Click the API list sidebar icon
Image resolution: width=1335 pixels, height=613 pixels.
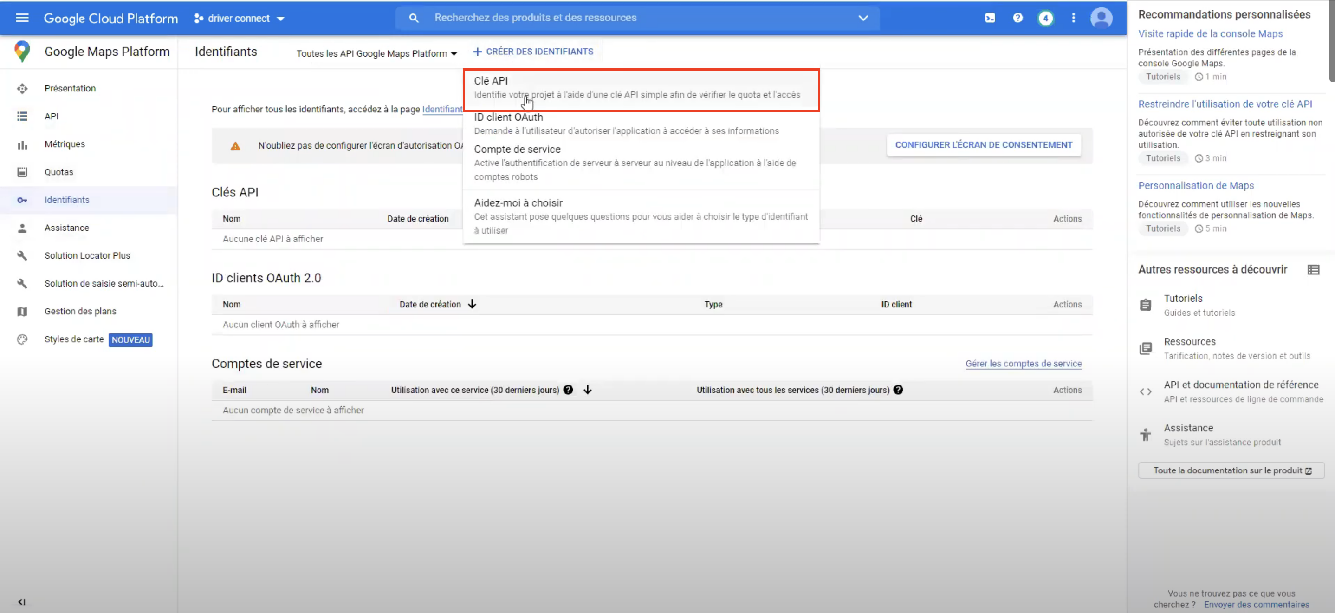point(22,116)
